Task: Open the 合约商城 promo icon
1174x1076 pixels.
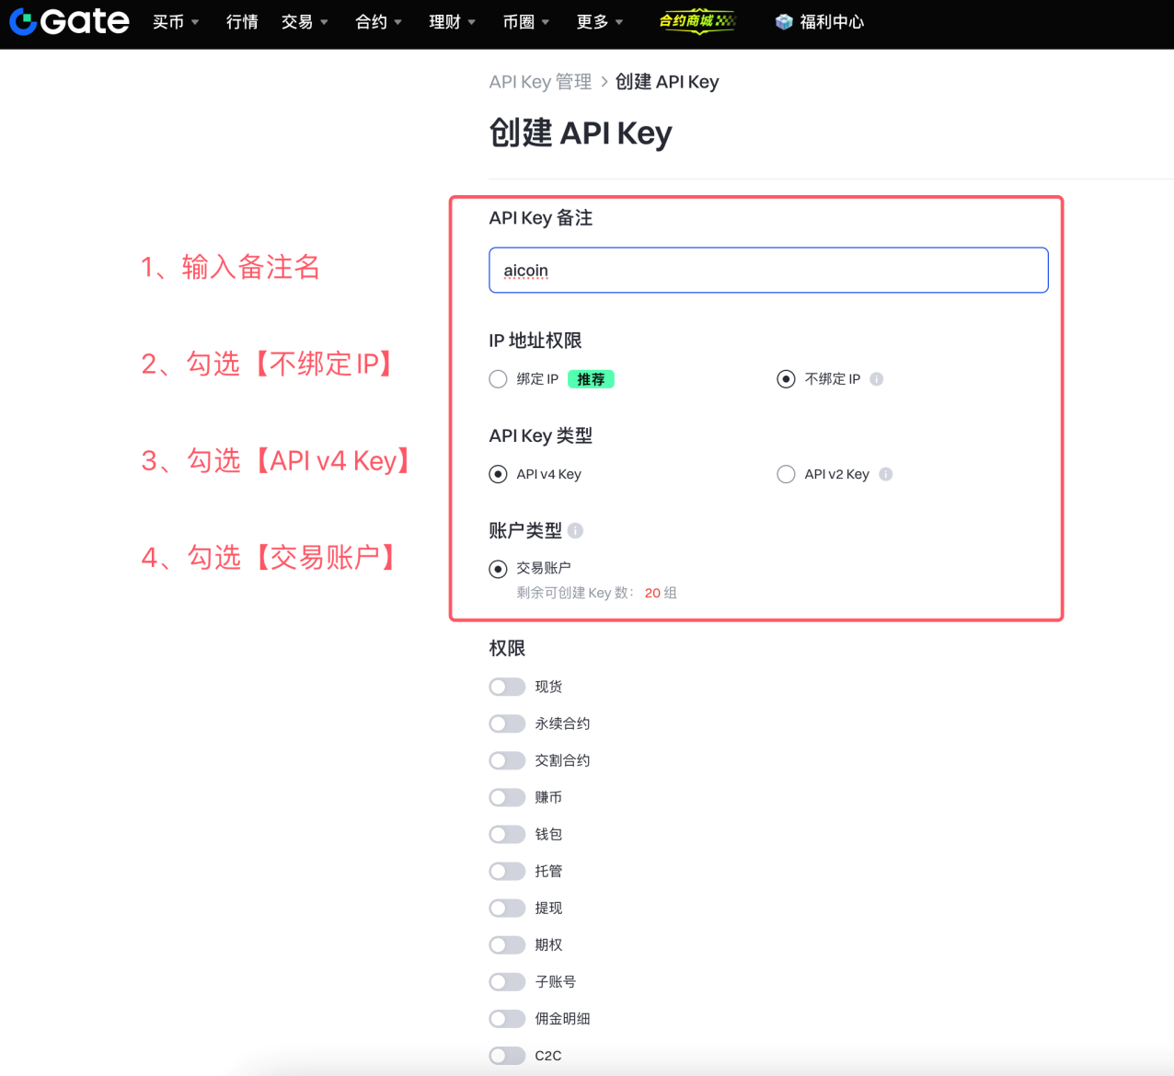Action: tap(697, 21)
